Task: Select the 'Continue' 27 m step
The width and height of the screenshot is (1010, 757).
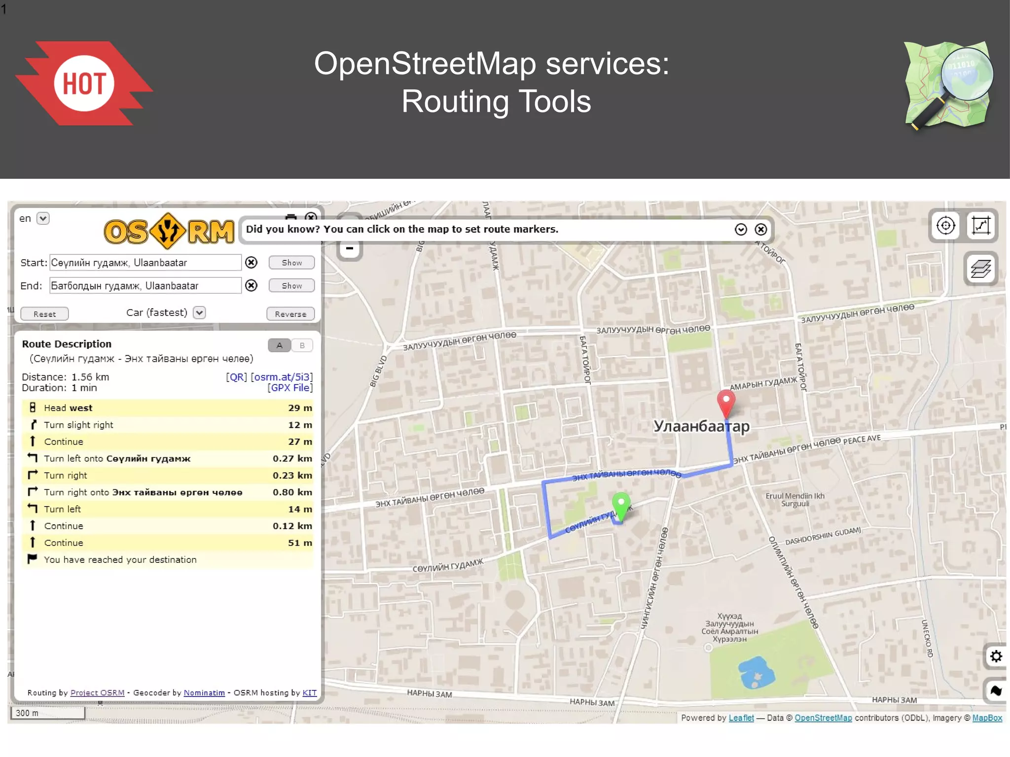Action: tap(168, 442)
